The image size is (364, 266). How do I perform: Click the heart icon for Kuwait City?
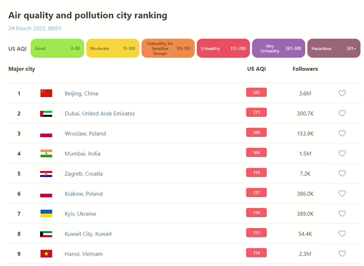[342, 234]
